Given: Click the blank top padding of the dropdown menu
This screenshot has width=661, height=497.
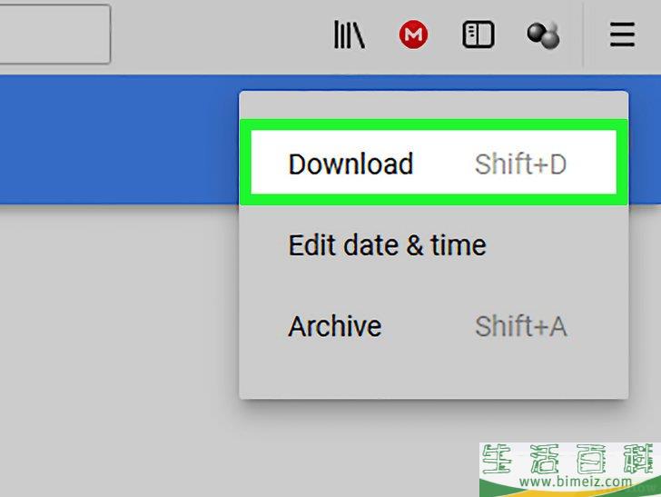Looking at the screenshot, I should pyautogui.click(x=434, y=105).
